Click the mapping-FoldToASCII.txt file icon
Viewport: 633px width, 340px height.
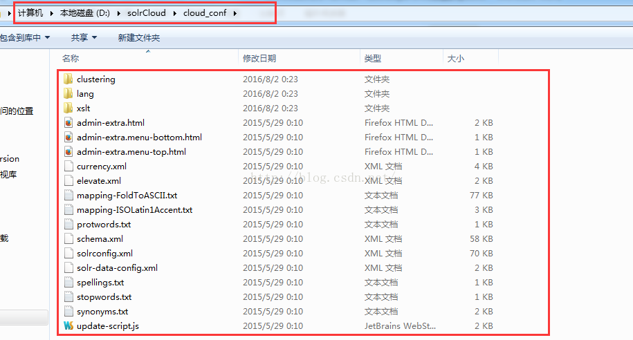pos(68,195)
